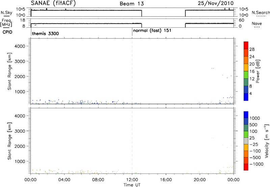
Task: Click the red top segment of Power colorbar
Action: (246, 46)
